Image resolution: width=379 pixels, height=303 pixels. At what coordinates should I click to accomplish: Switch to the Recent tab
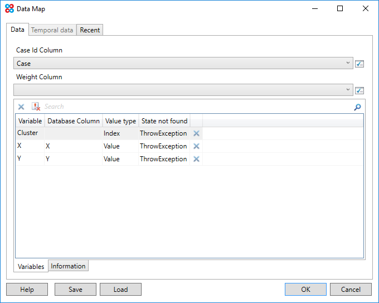(90, 30)
